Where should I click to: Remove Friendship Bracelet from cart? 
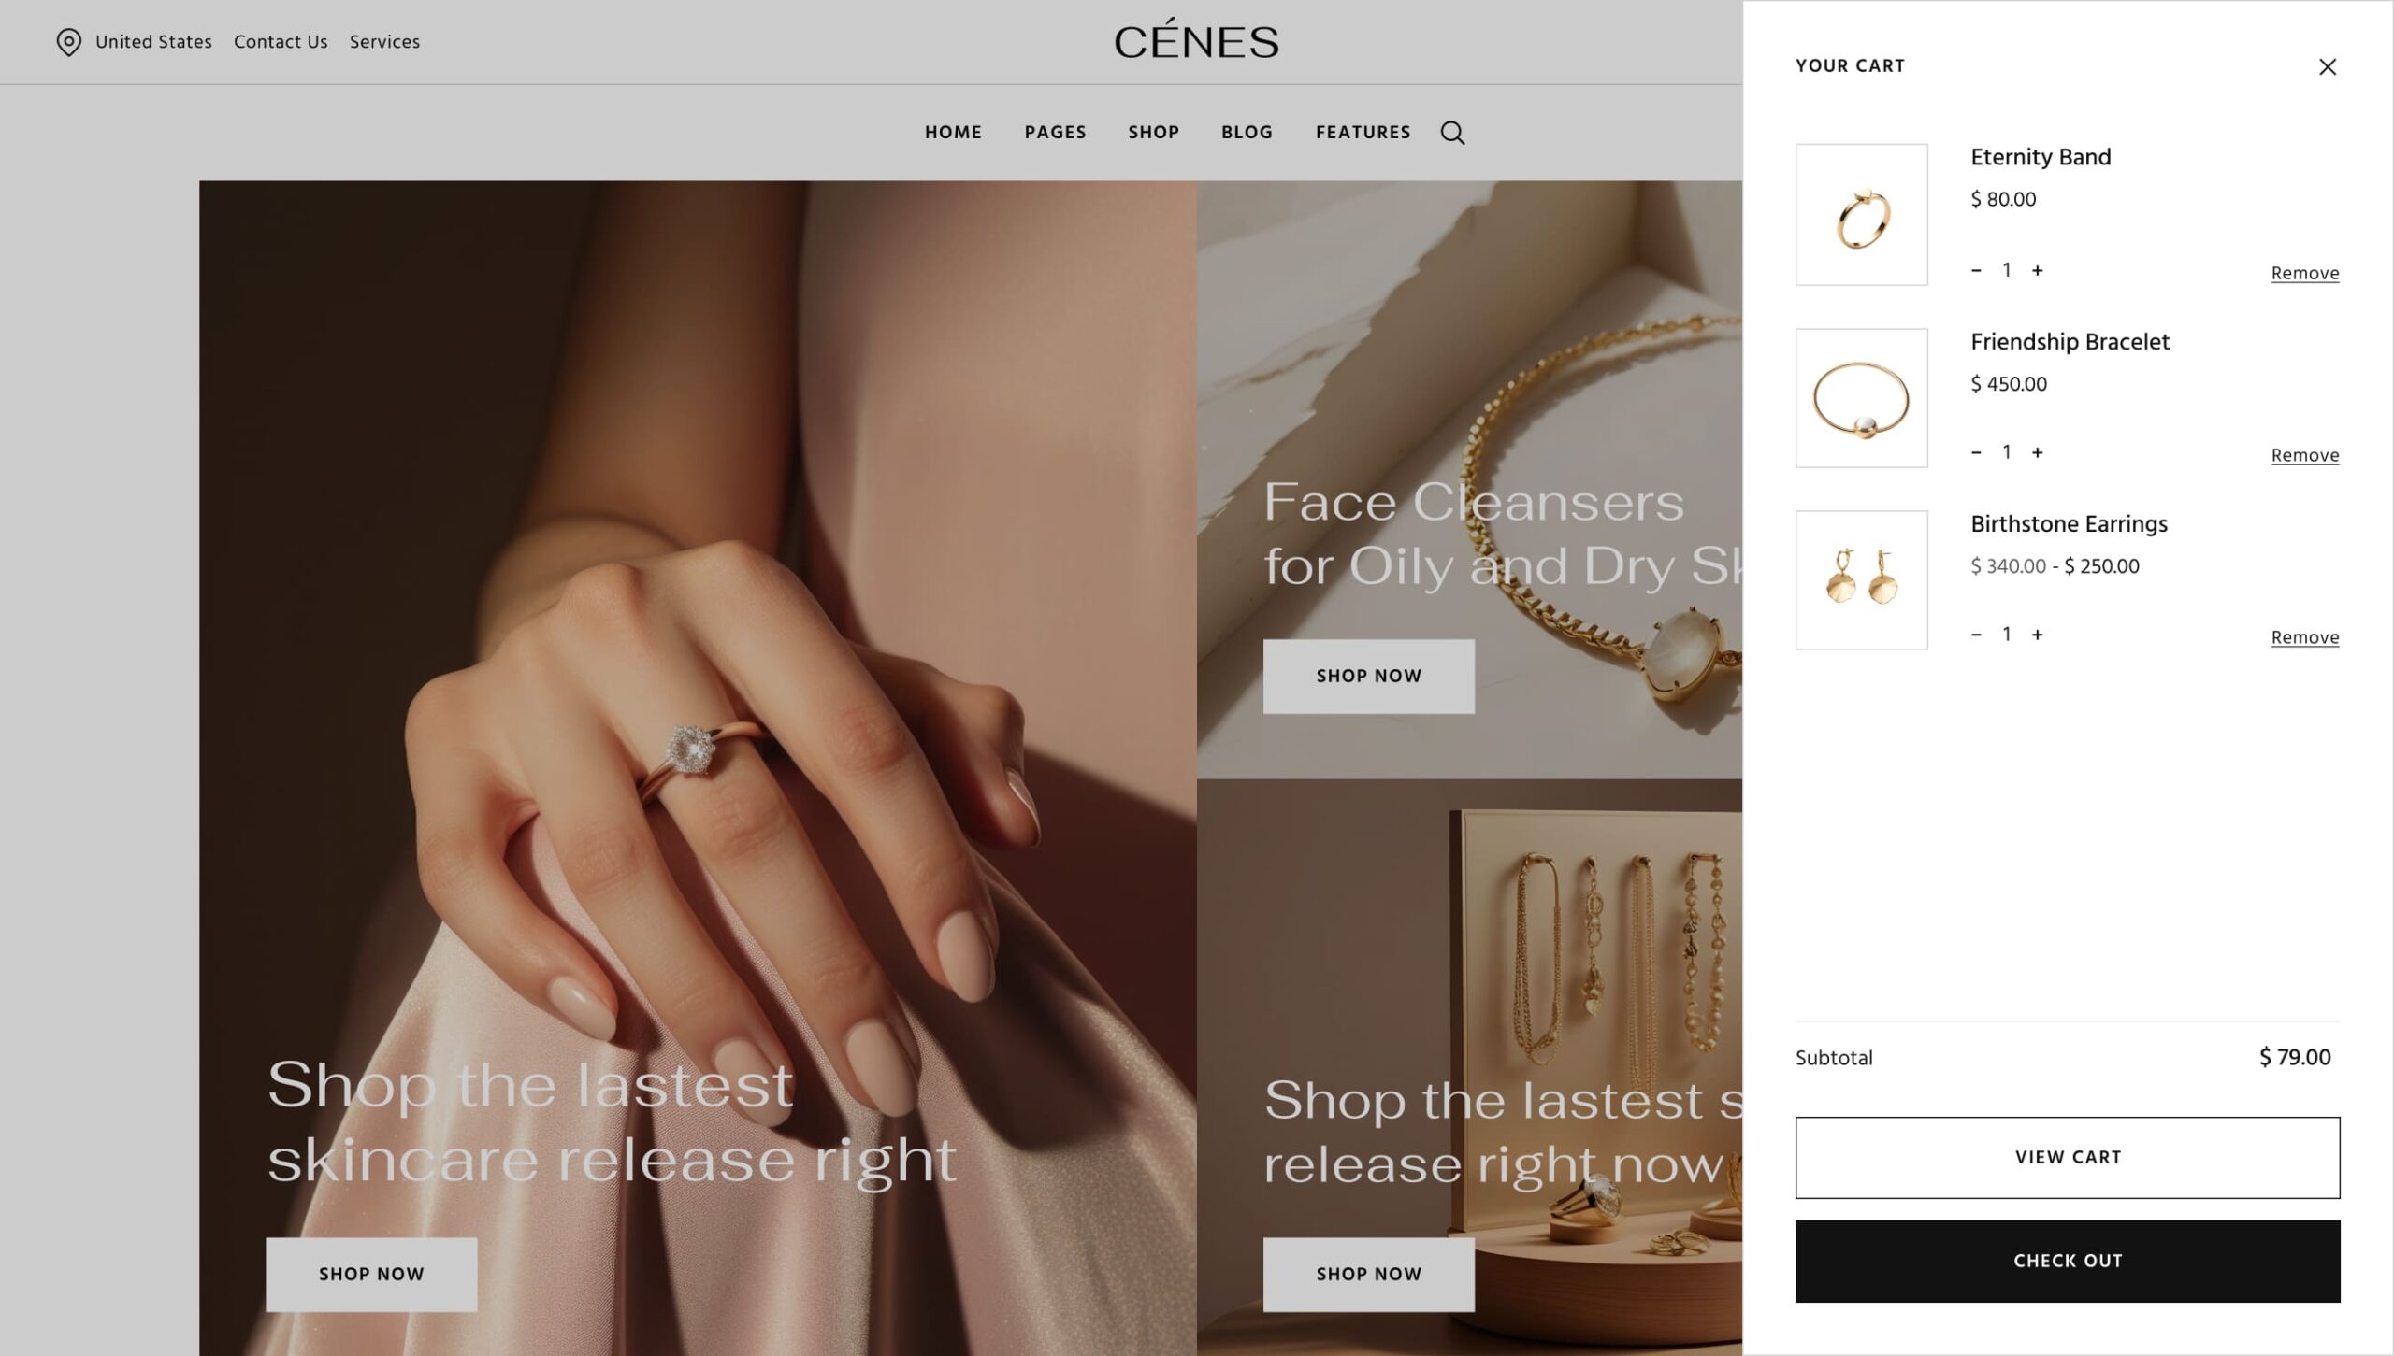pyautogui.click(x=2305, y=455)
